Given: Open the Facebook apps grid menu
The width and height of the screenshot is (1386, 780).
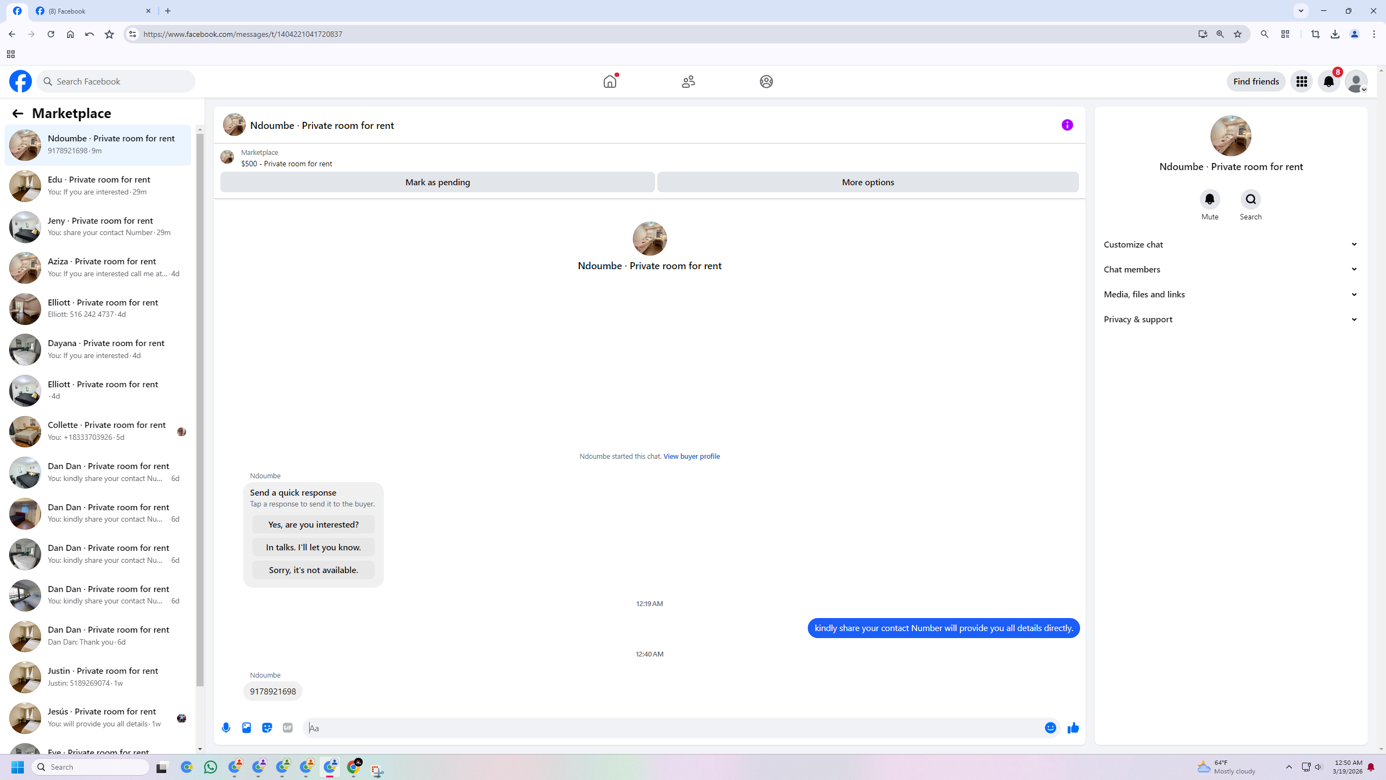Looking at the screenshot, I should pos(1302,81).
